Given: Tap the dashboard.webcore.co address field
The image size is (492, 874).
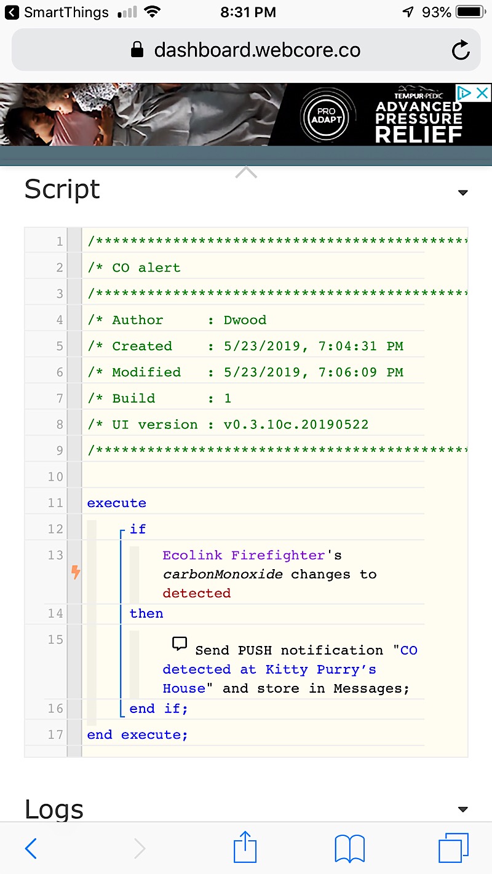Looking at the screenshot, I should click(x=246, y=50).
